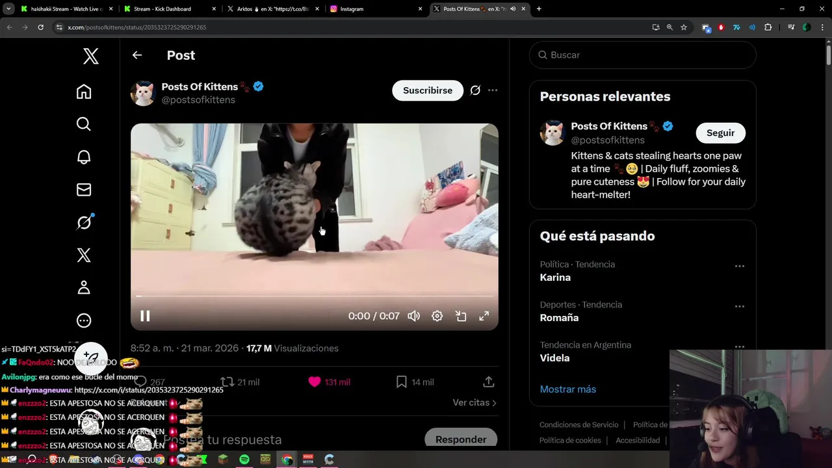Open video settings gear

tap(437, 316)
